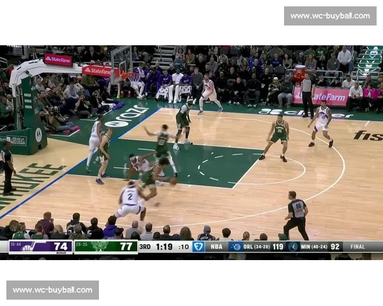Click the State Farm sign above the backboard
383x306 pixels.
[58, 59]
